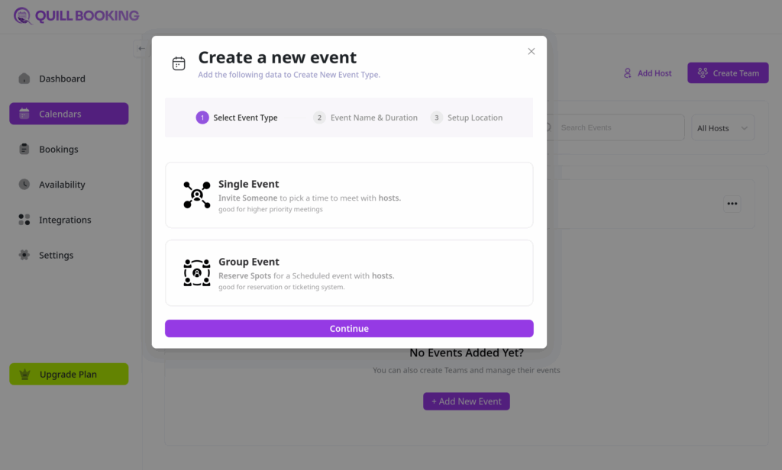
Task: Click the Integrations grid icon
Action: (24, 220)
